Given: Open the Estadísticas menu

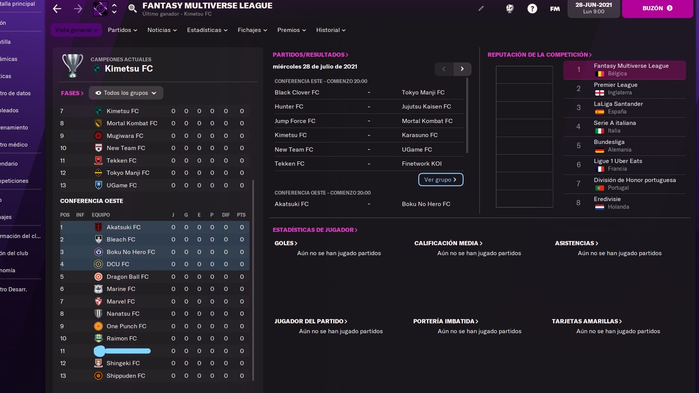Looking at the screenshot, I should 207,30.
